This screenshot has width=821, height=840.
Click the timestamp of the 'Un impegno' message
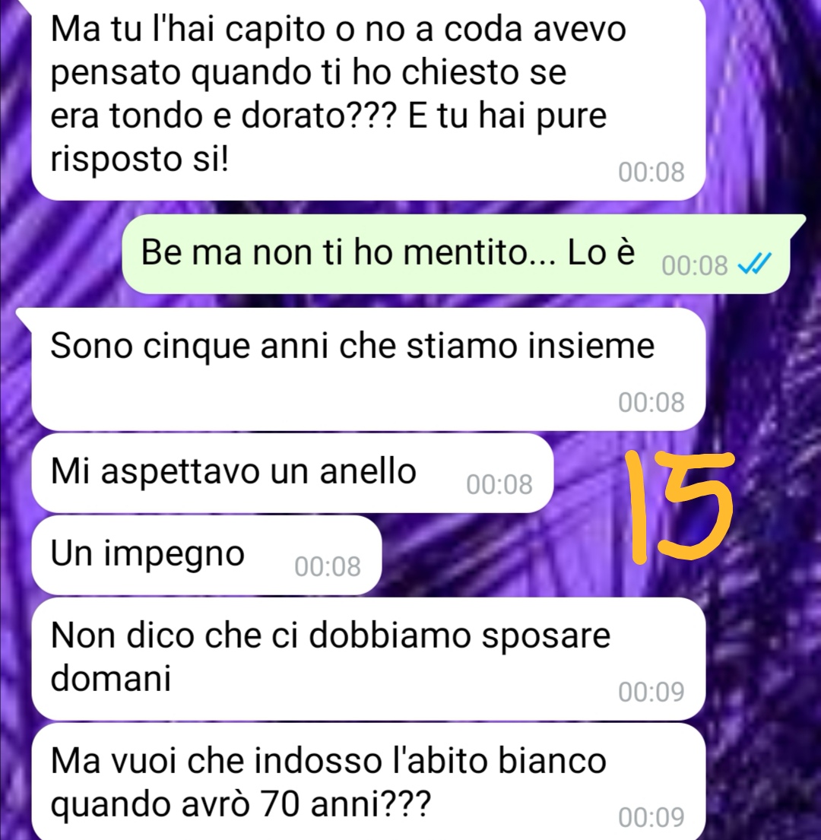click(328, 567)
